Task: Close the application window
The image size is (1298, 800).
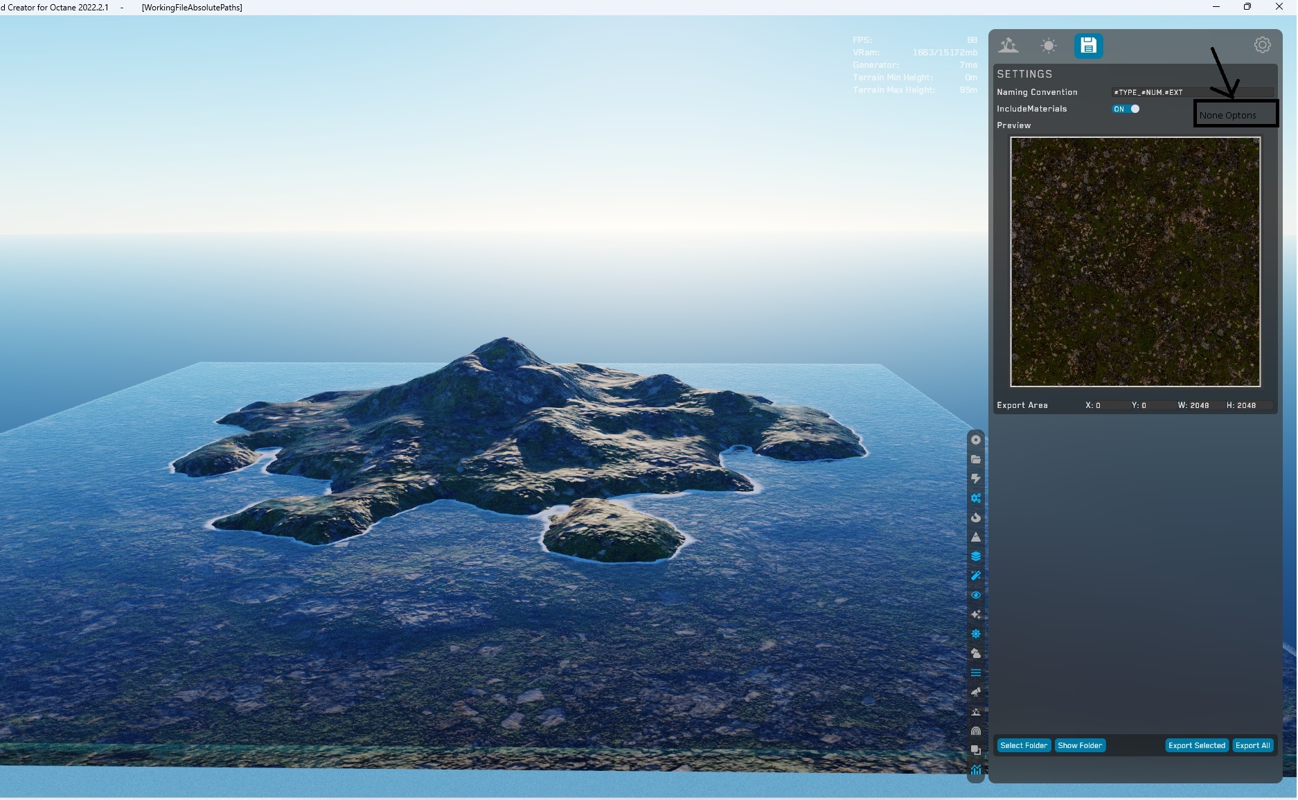Action: 1279,7
